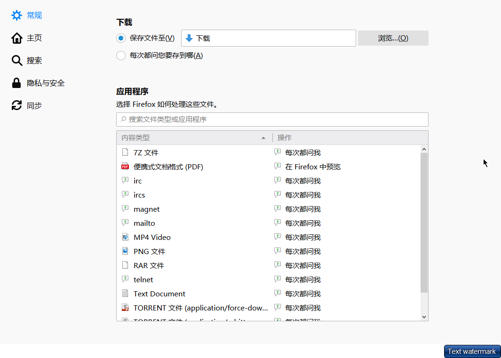Viewport: 501px width, 358px height.
Task: Click the PDF icon in the applications list
Action: (x=125, y=167)
